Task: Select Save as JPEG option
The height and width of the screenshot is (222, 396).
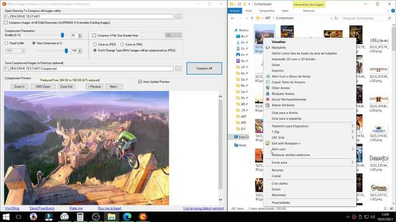Action: pos(95,44)
